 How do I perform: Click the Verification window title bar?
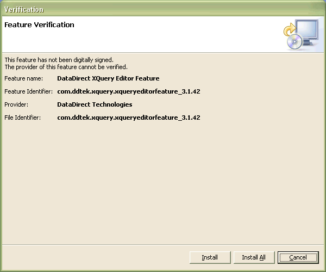[x=163, y=9]
